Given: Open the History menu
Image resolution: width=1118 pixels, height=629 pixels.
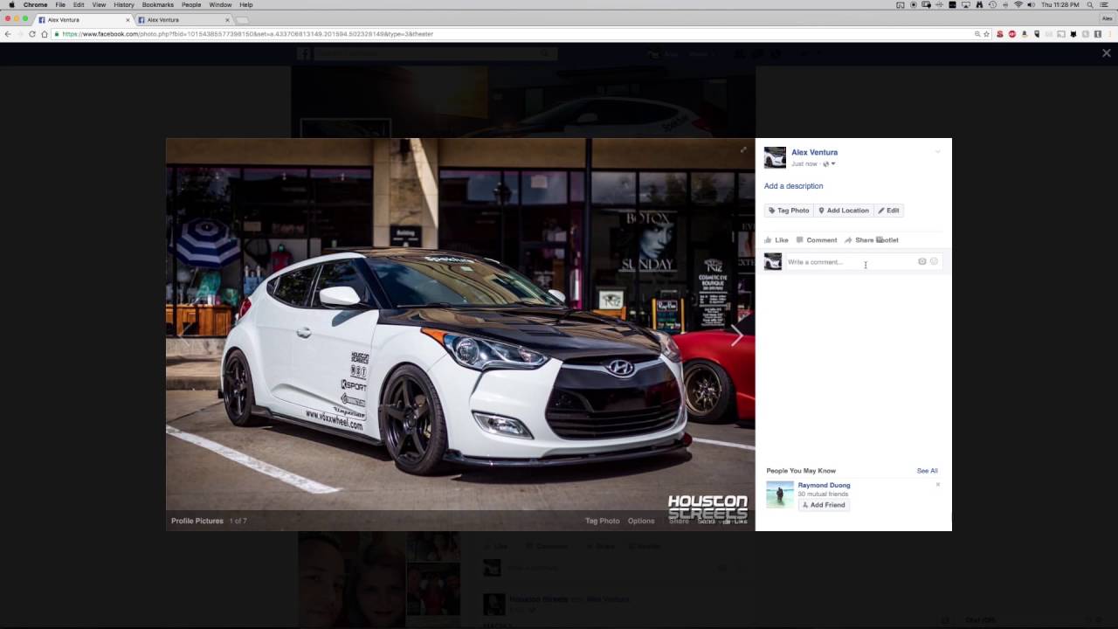Looking at the screenshot, I should pyautogui.click(x=124, y=4).
